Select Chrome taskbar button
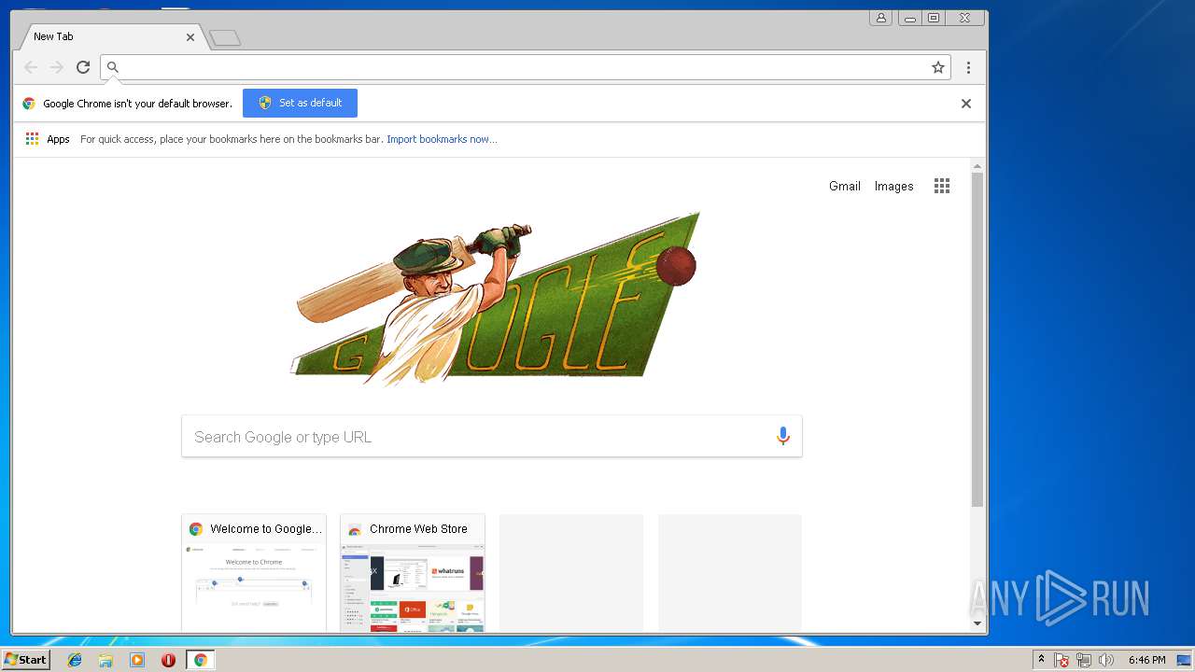 click(200, 660)
